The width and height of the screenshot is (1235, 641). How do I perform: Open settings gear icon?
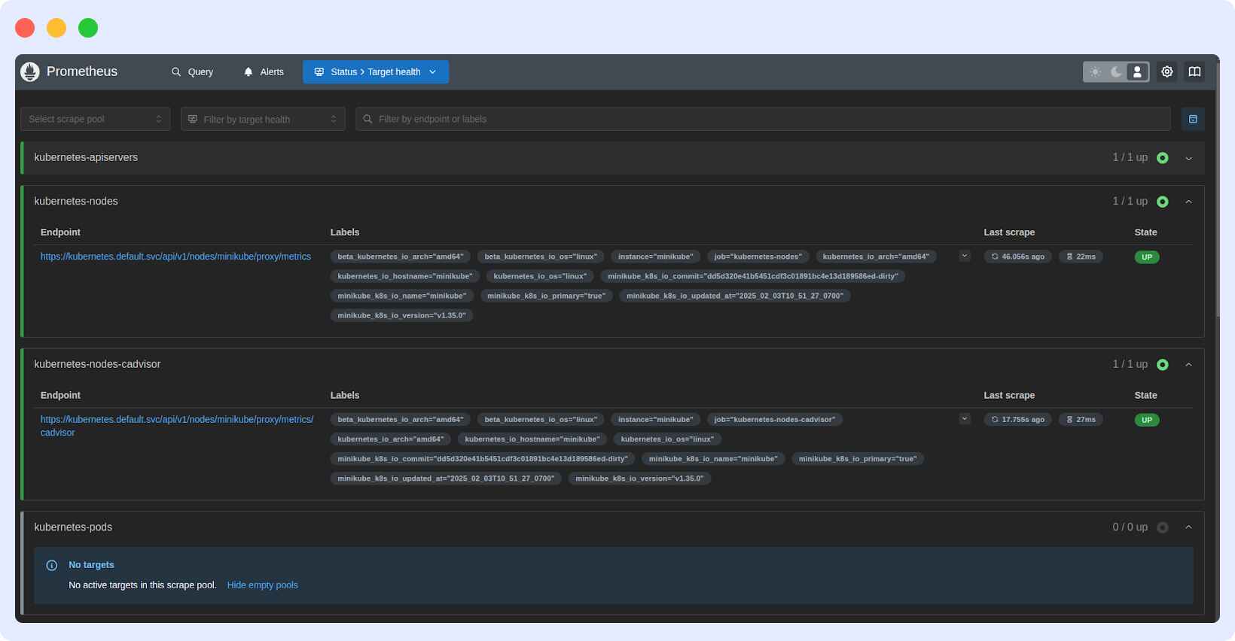(x=1167, y=72)
